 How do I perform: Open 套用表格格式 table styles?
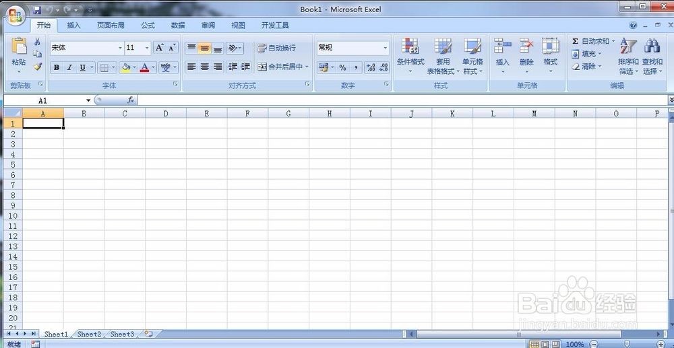443,55
